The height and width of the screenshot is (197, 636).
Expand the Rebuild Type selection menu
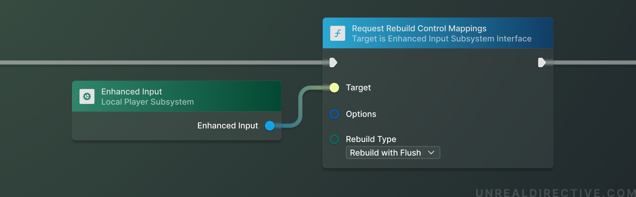click(392, 153)
